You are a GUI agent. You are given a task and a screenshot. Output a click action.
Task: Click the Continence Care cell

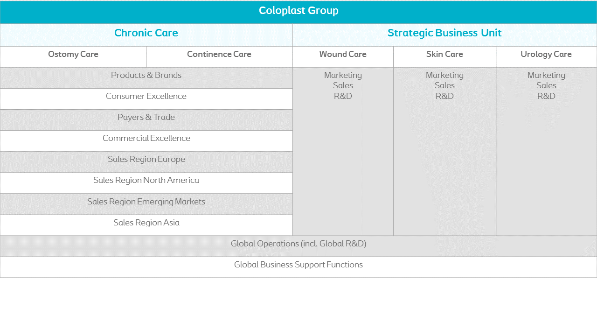pyautogui.click(x=219, y=56)
